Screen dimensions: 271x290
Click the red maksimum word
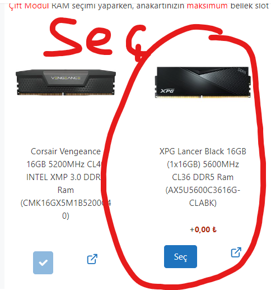[x=207, y=6]
